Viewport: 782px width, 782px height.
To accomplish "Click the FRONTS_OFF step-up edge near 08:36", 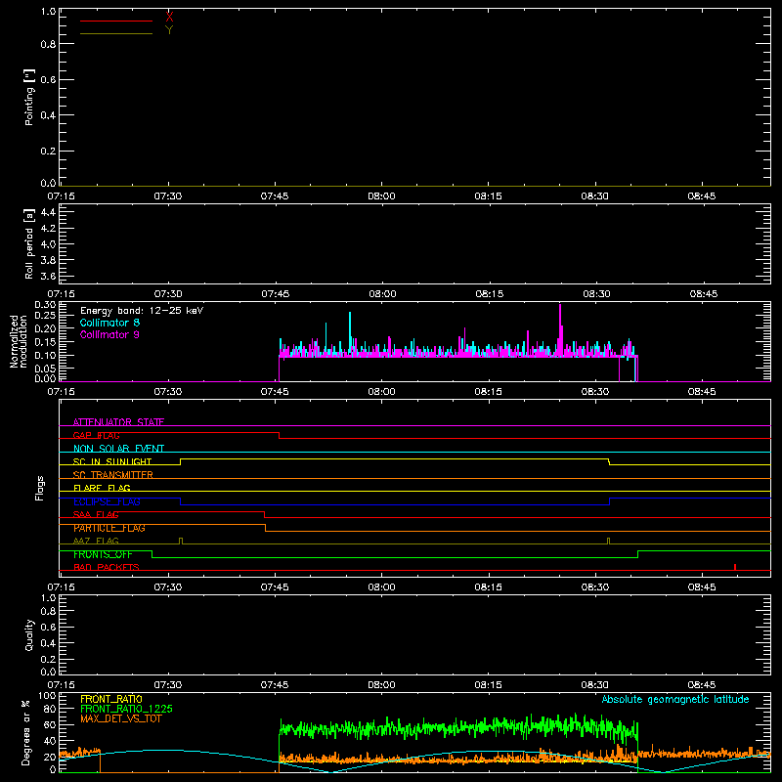I will click(x=638, y=554).
